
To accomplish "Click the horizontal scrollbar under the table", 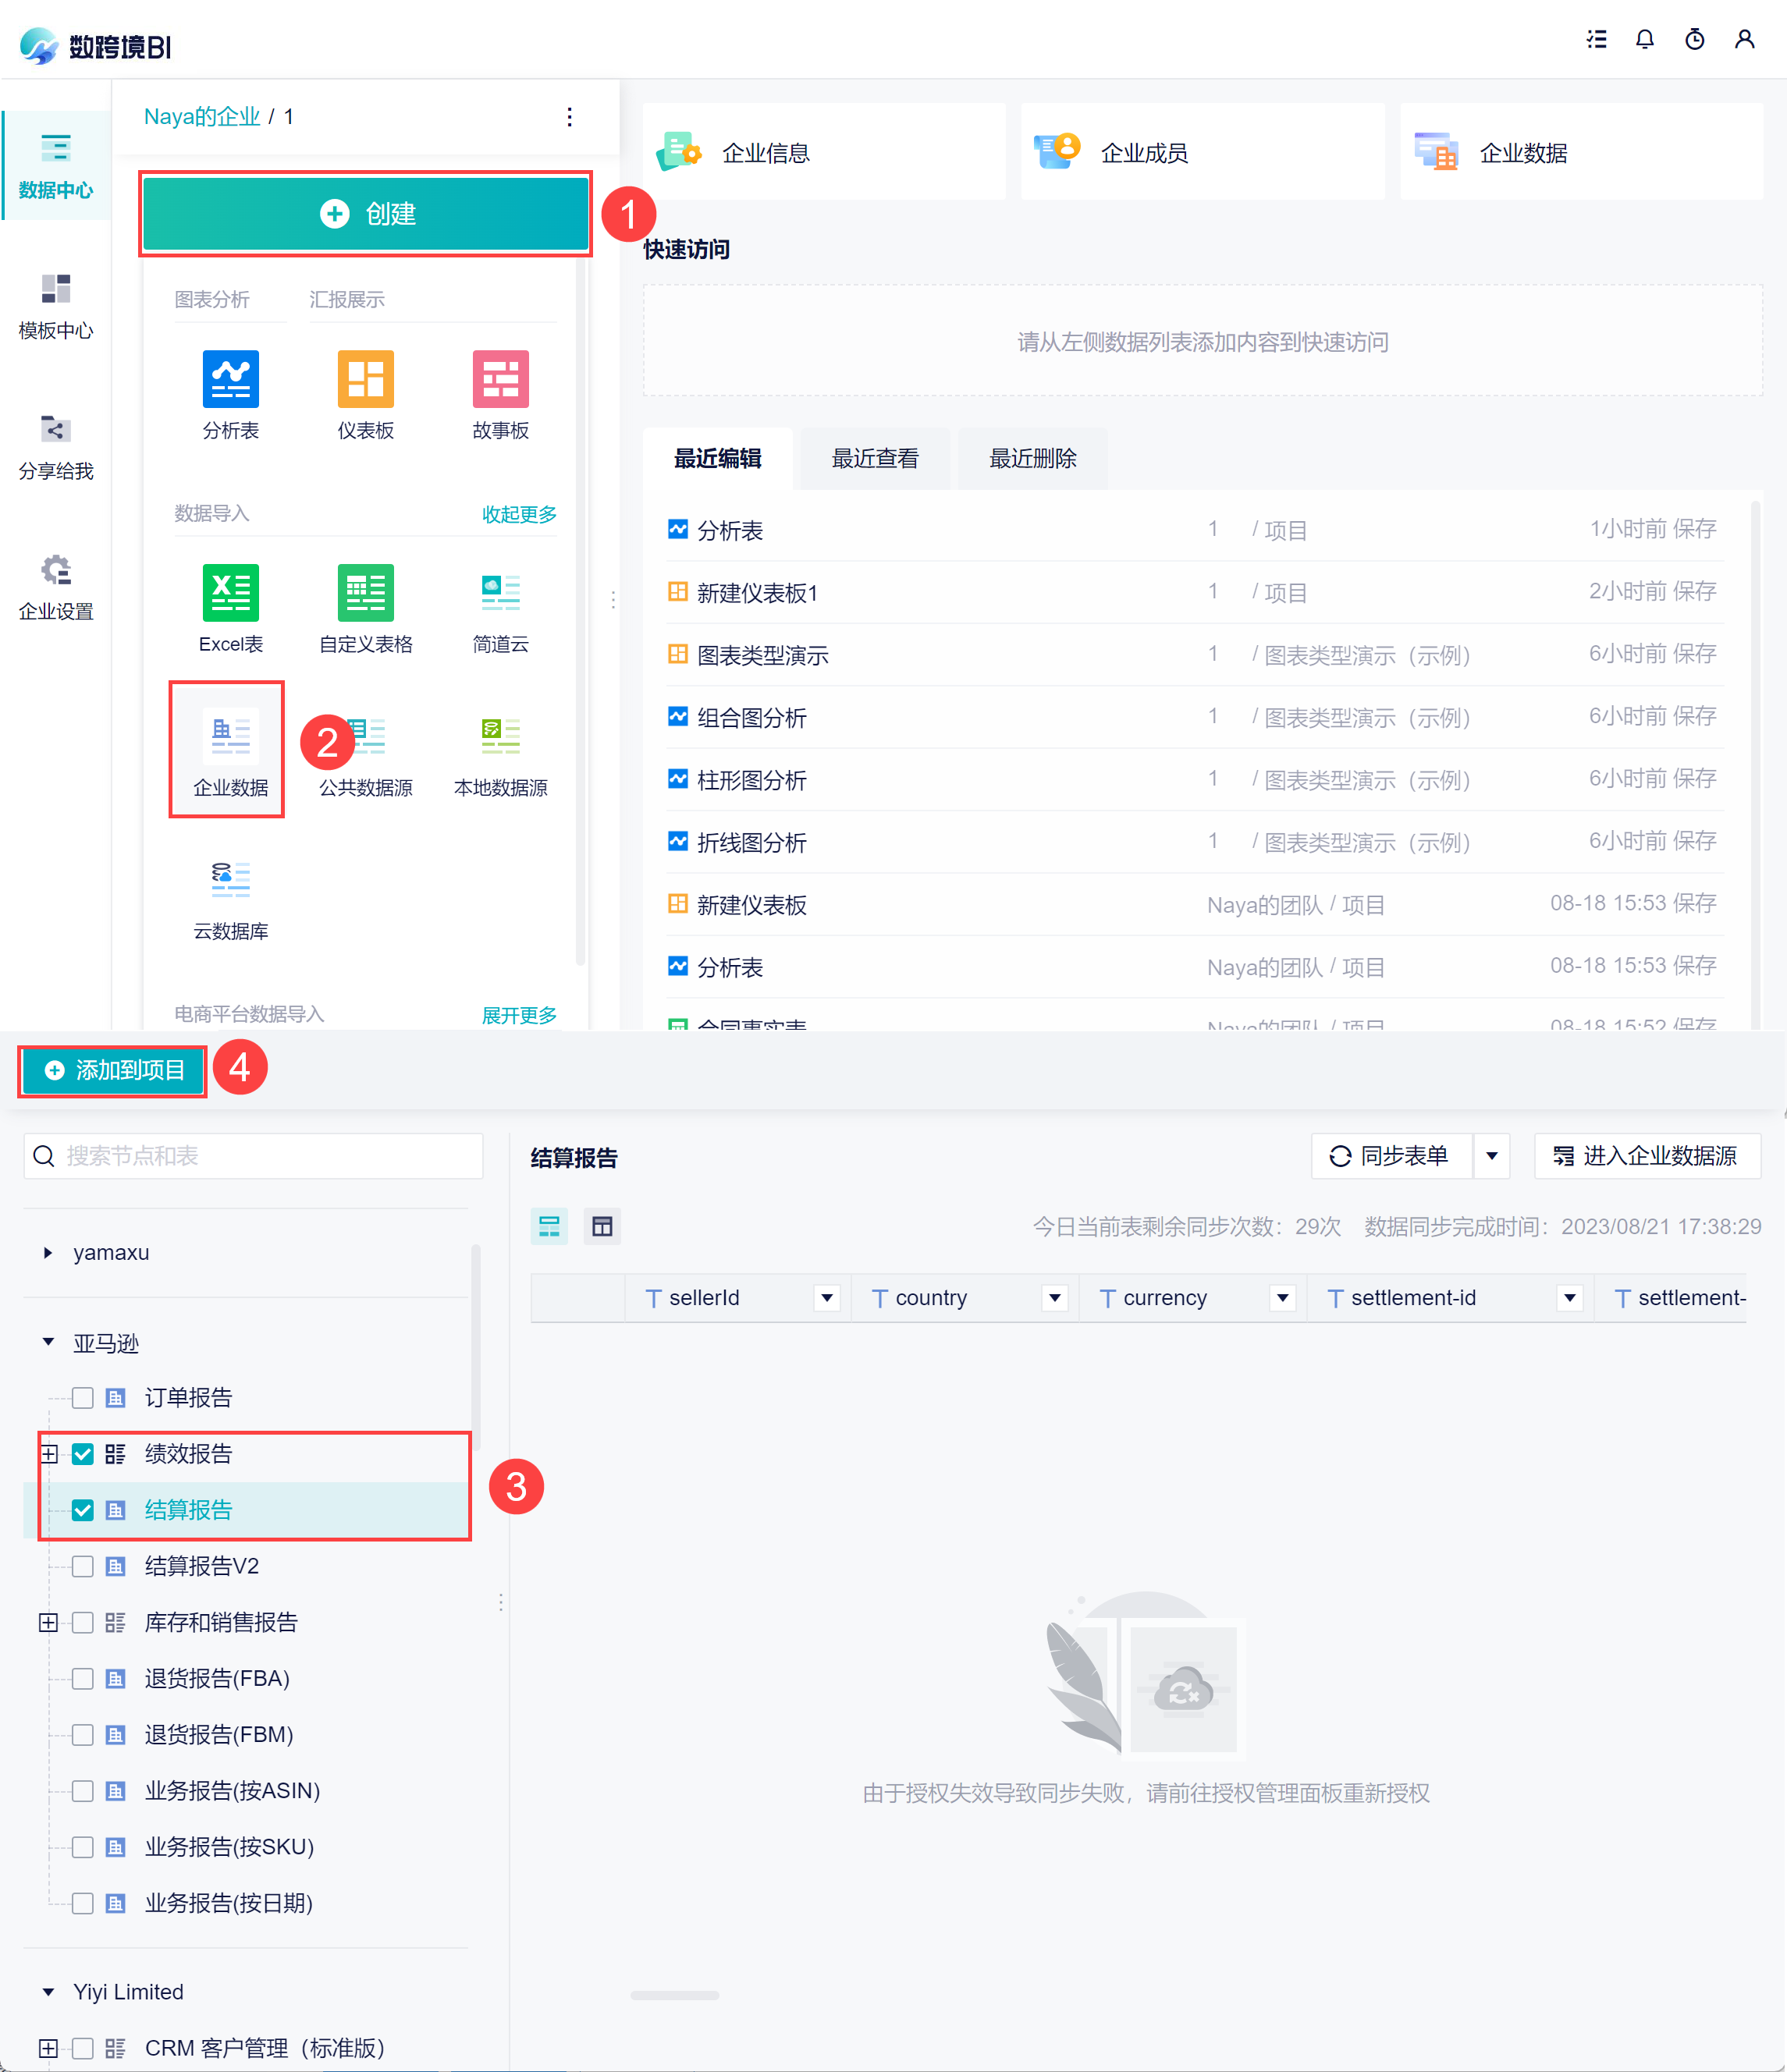I will point(674,1995).
